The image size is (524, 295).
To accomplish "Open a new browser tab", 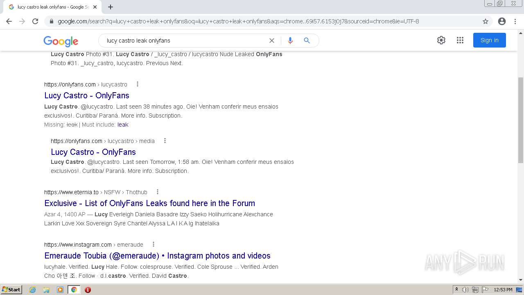I will 111,7.
